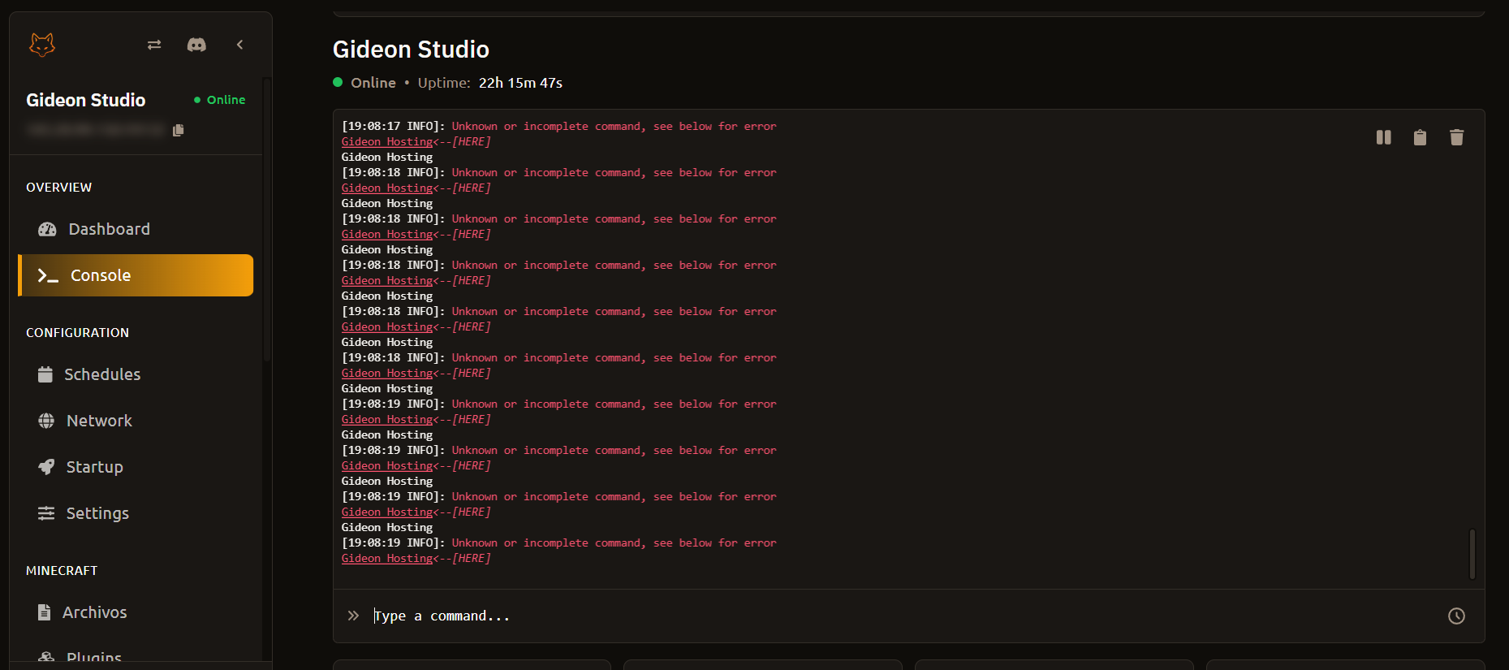Screen dimensions: 1509x670
Task: Collapse the sidebar with the chevron
Action: coord(239,45)
